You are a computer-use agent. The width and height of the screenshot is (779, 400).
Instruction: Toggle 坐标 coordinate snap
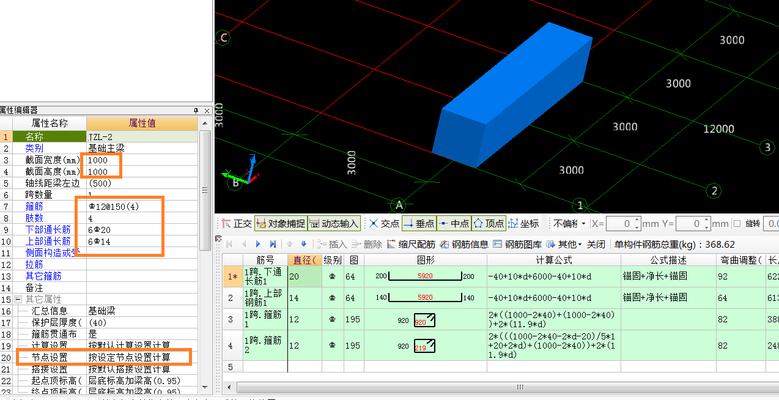523,224
